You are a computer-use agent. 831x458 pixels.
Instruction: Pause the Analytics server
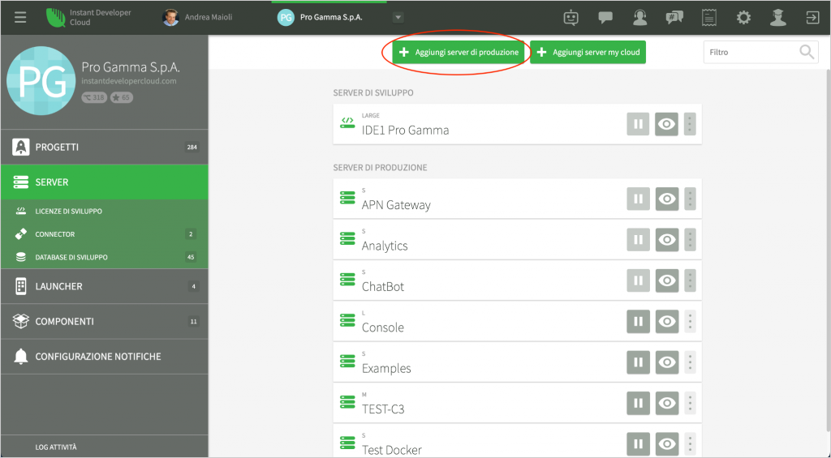tap(638, 239)
